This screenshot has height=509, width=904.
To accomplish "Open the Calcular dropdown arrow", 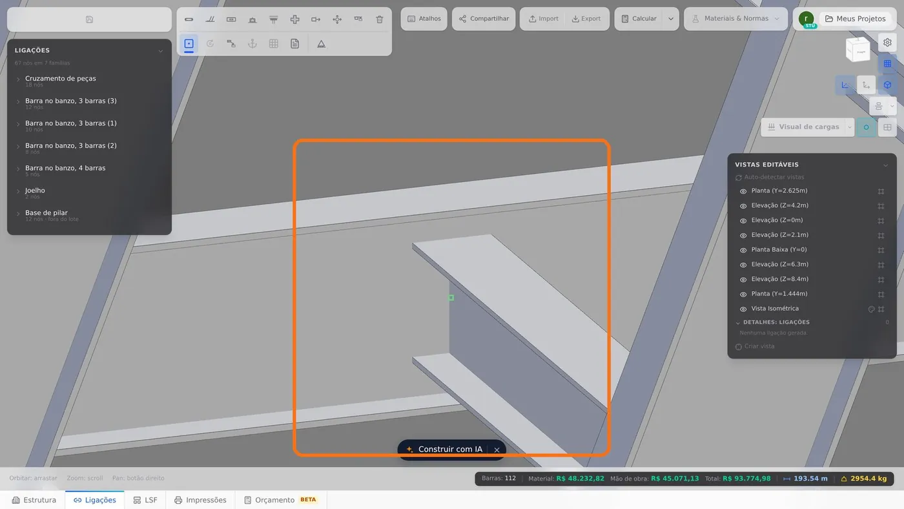I will pyautogui.click(x=671, y=19).
